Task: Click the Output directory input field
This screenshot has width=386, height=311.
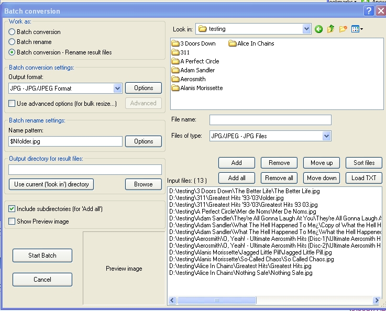Action: pos(85,170)
